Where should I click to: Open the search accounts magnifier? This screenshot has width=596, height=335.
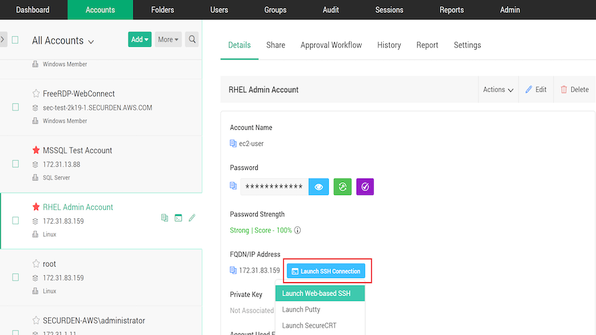click(x=192, y=40)
